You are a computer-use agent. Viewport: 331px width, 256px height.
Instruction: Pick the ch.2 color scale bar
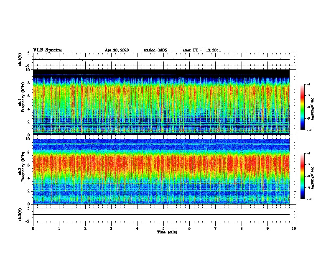pos(303,176)
